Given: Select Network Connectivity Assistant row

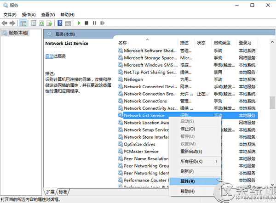Looking at the screenshot, I should (x=187, y=108).
